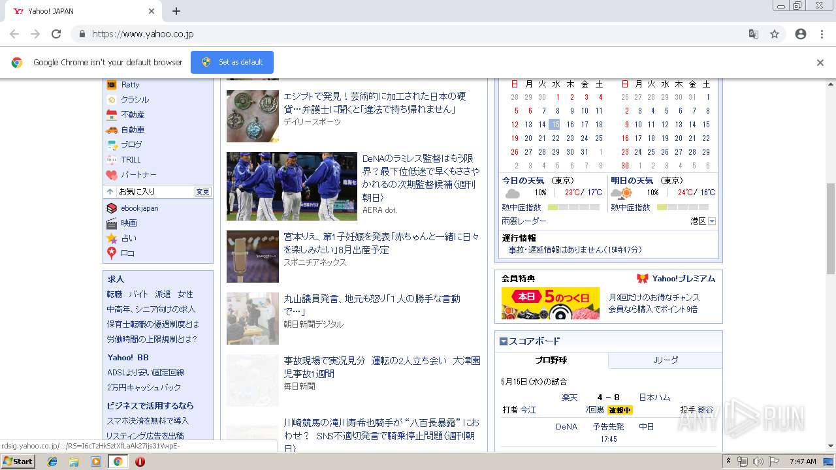The image size is (836, 470).
Task: Collapse the スコアボード section arrow
Action: tap(504, 341)
